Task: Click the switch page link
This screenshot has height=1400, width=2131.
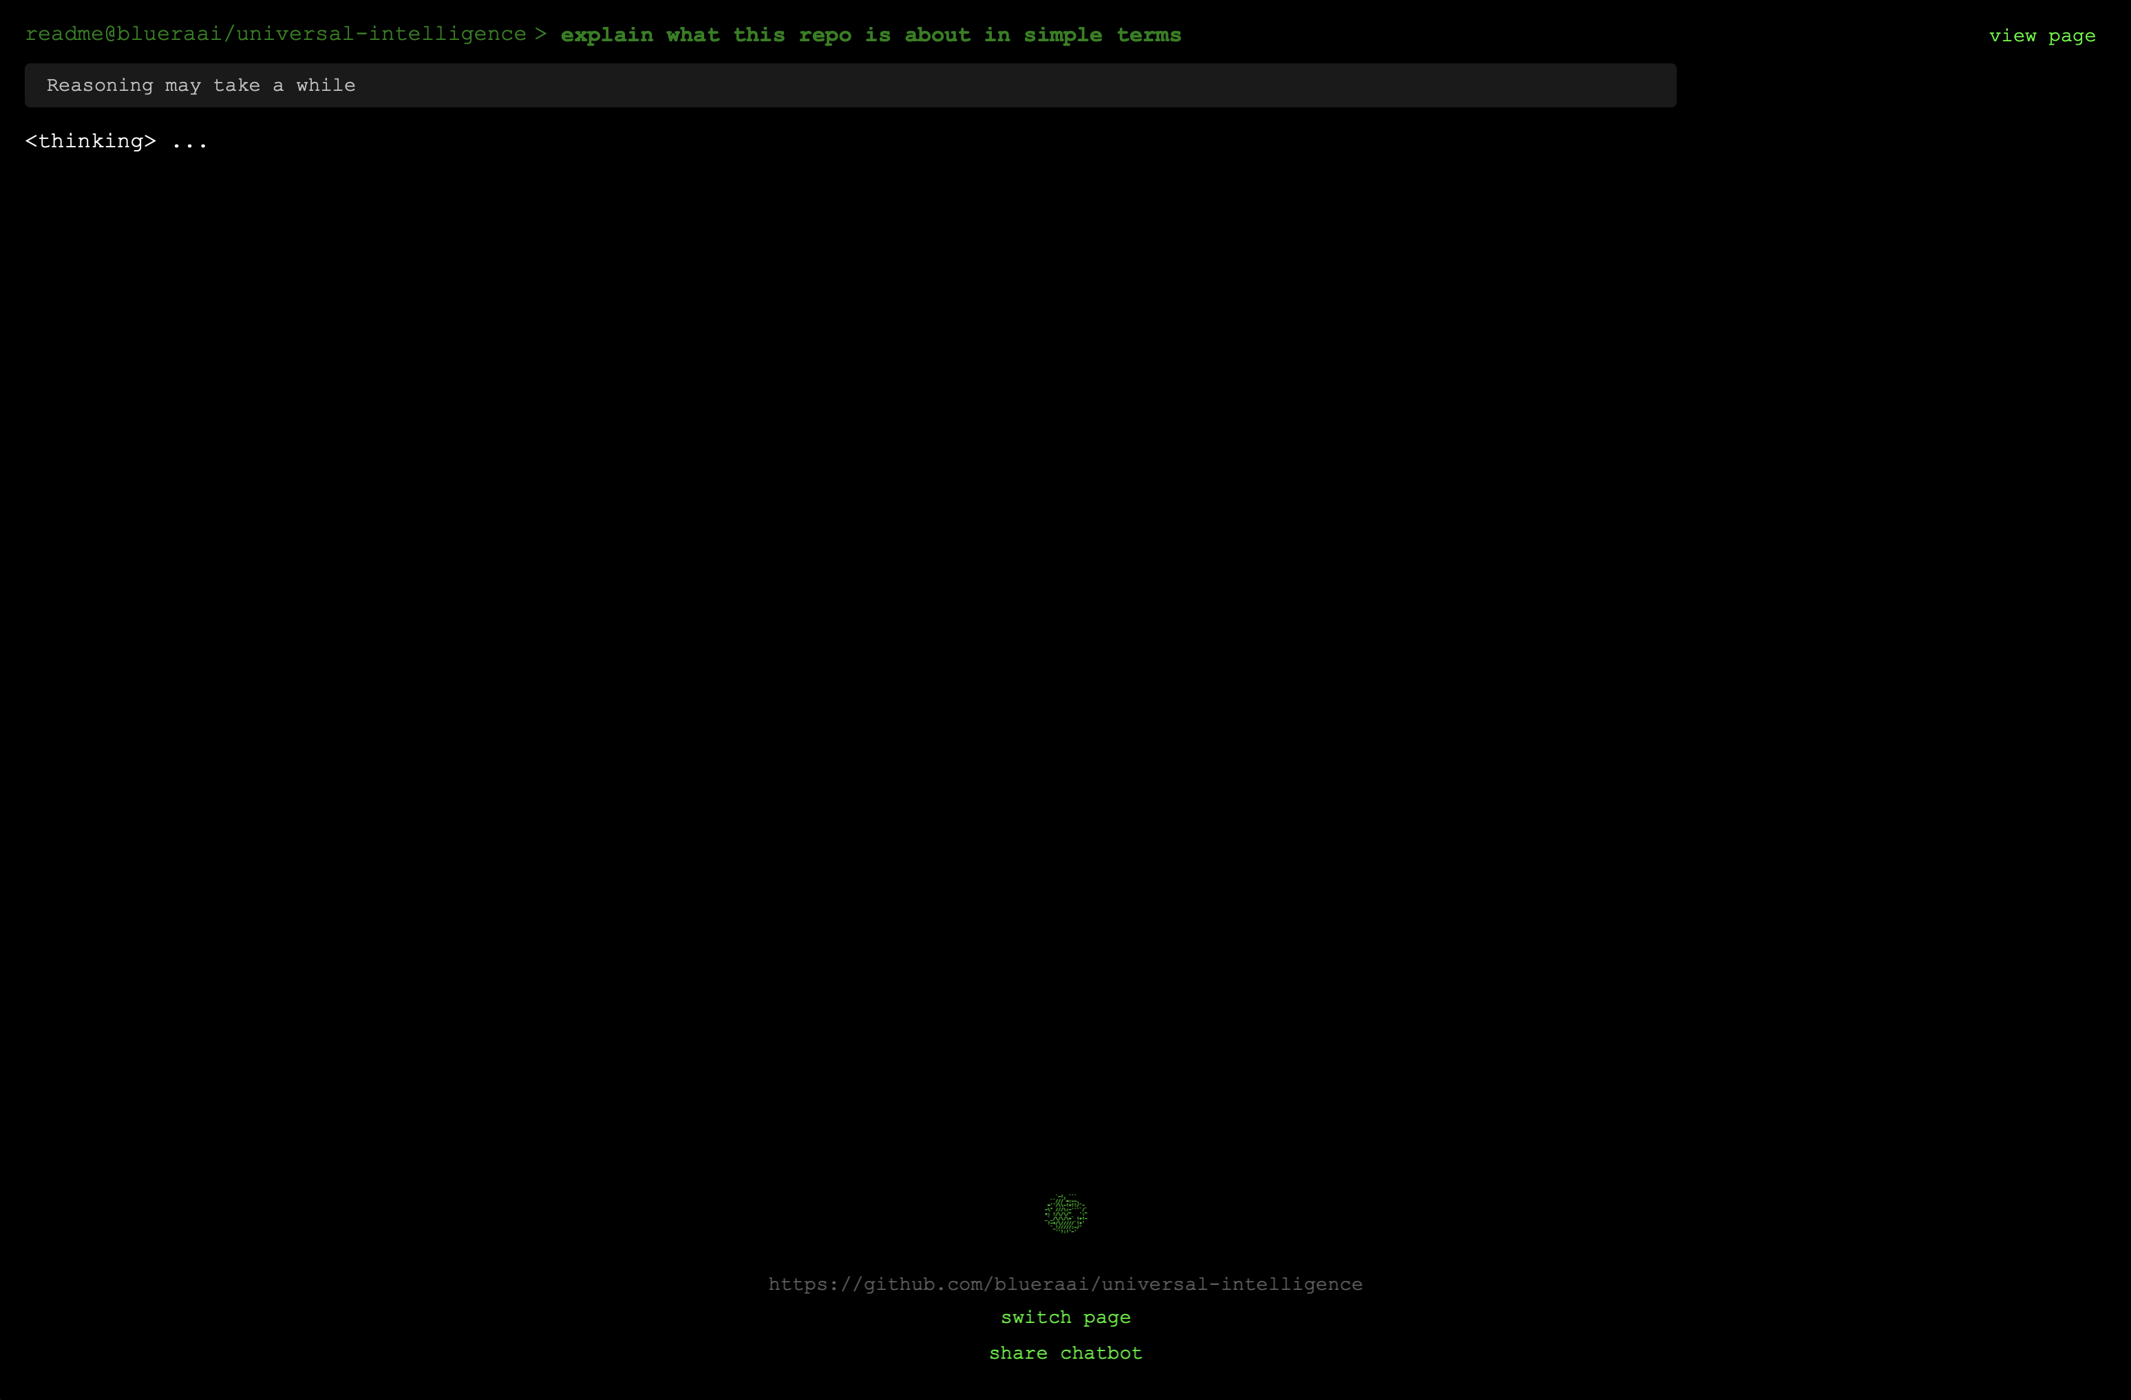Action: tap(1065, 1317)
